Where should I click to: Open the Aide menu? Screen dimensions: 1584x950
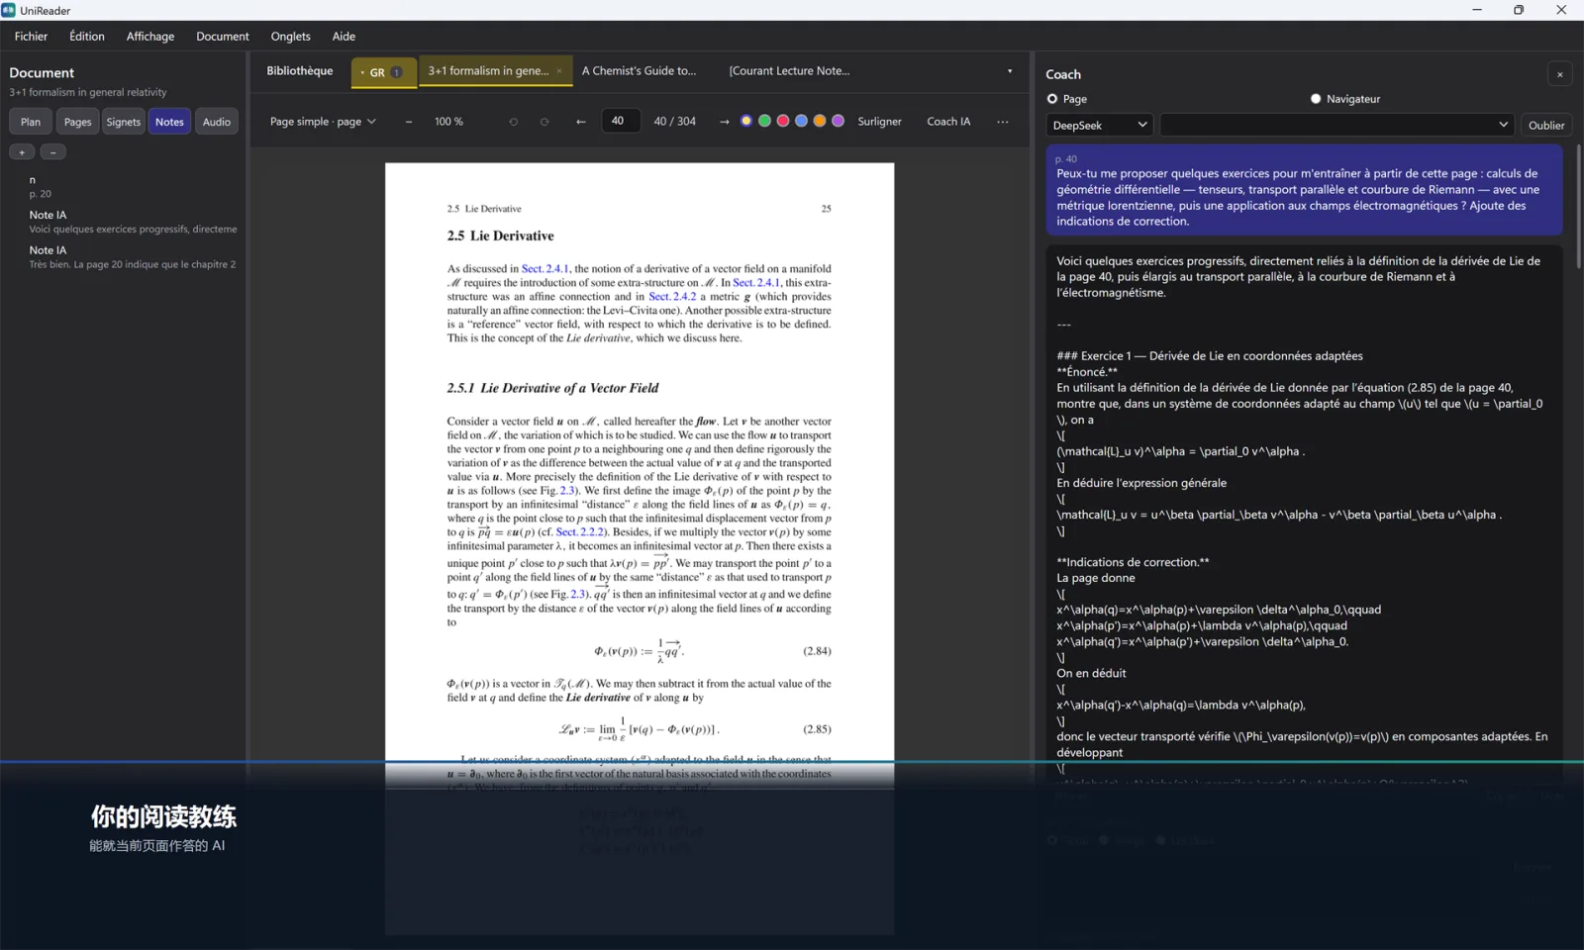tap(344, 37)
